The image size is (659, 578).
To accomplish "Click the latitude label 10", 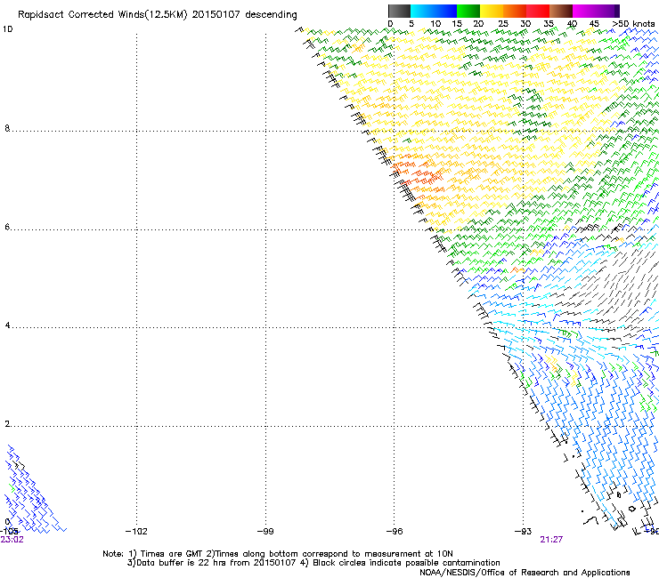I will [x=7, y=29].
